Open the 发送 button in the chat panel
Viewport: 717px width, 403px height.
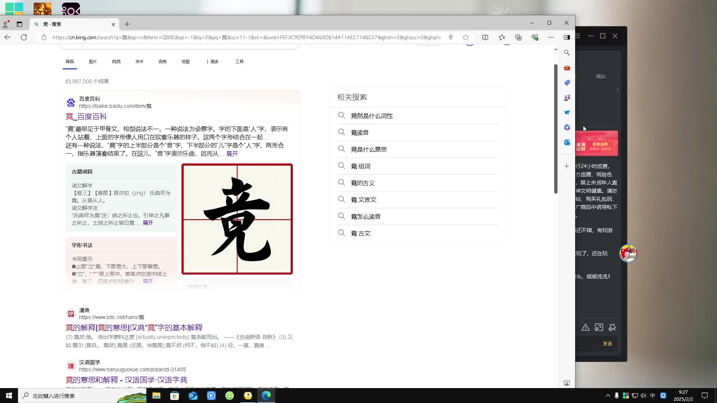(607, 343)
